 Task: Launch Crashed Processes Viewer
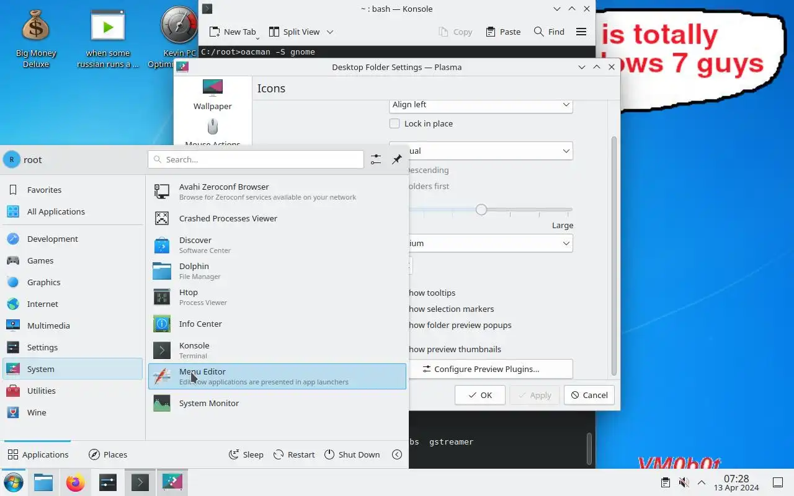pos(277,218)
